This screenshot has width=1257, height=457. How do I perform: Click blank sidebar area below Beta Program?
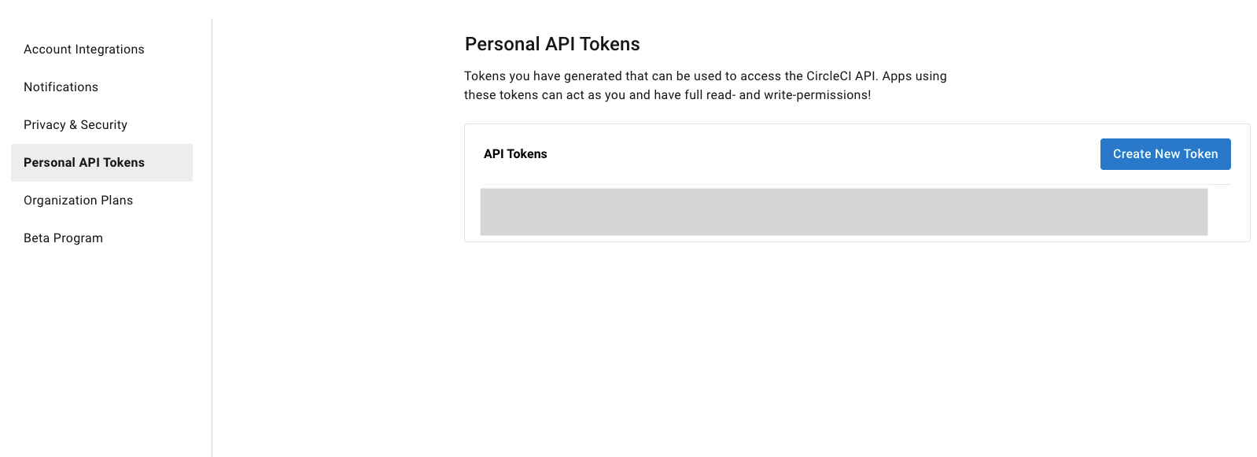(x=102, y=346)
